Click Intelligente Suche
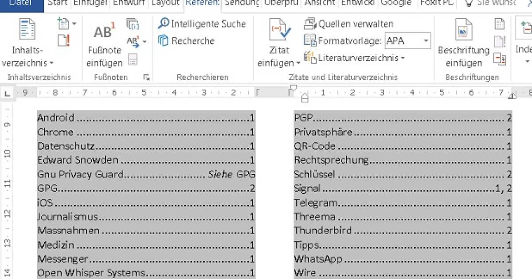Viewport: 532px width, 279px height. tap(202, 24)
